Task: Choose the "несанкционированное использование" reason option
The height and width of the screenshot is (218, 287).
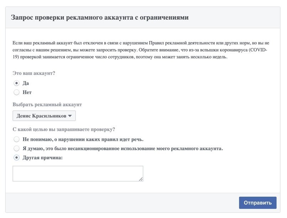Action: click(16, 148)
